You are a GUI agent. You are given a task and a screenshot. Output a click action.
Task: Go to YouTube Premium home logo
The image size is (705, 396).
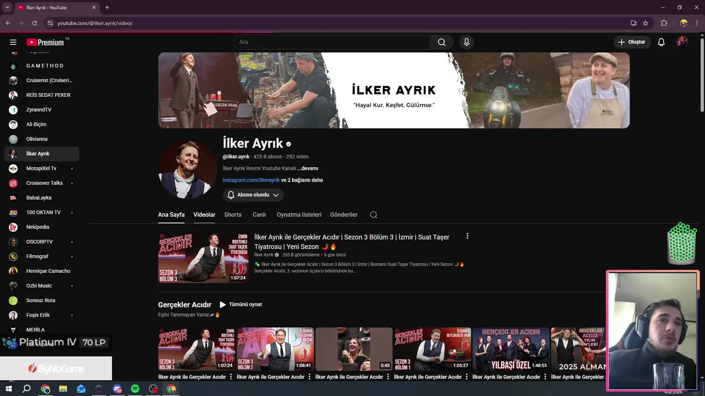45,42
